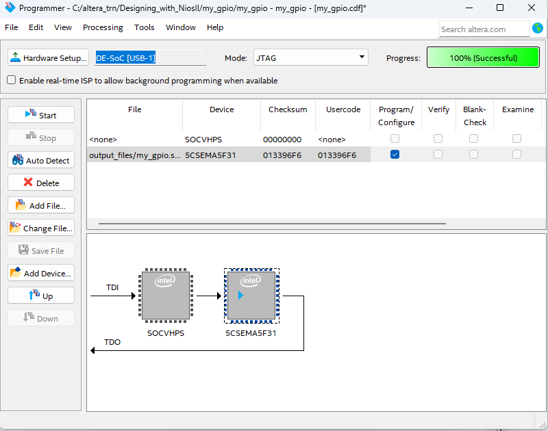
Task: Toggle Examine checkbox for SOCVHPS row
Action: [516, 139]
